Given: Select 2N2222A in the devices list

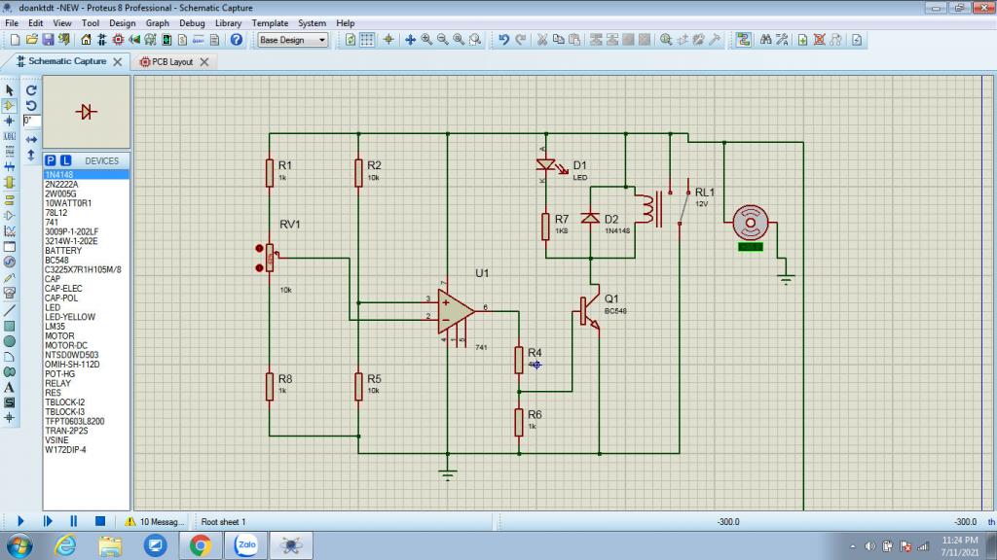Looking at the screenshot, I should tap(61, 184).
